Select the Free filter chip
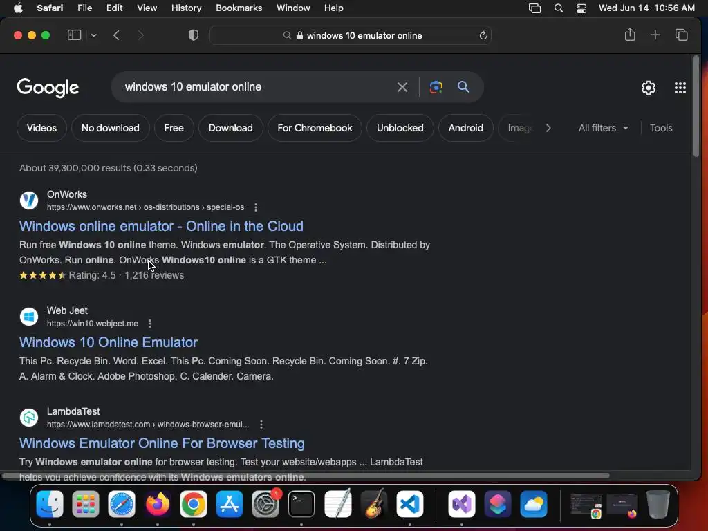This screenshot has width=708, height=531. [174, 128]
